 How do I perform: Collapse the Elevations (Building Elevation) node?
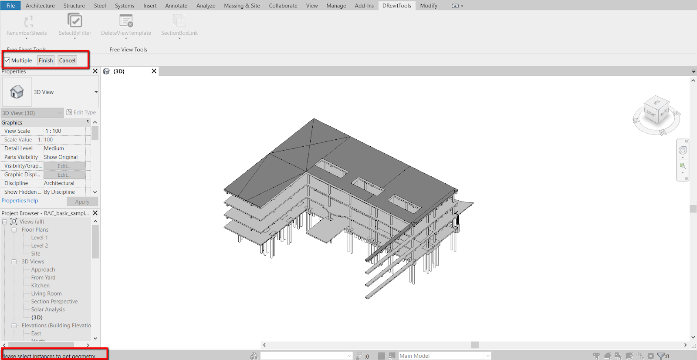[x=14, y=326]
